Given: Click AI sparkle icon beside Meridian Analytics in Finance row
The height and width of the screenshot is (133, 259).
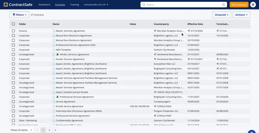Looking at the screenshot, I should pyautogui.click(x=155, y=31).
